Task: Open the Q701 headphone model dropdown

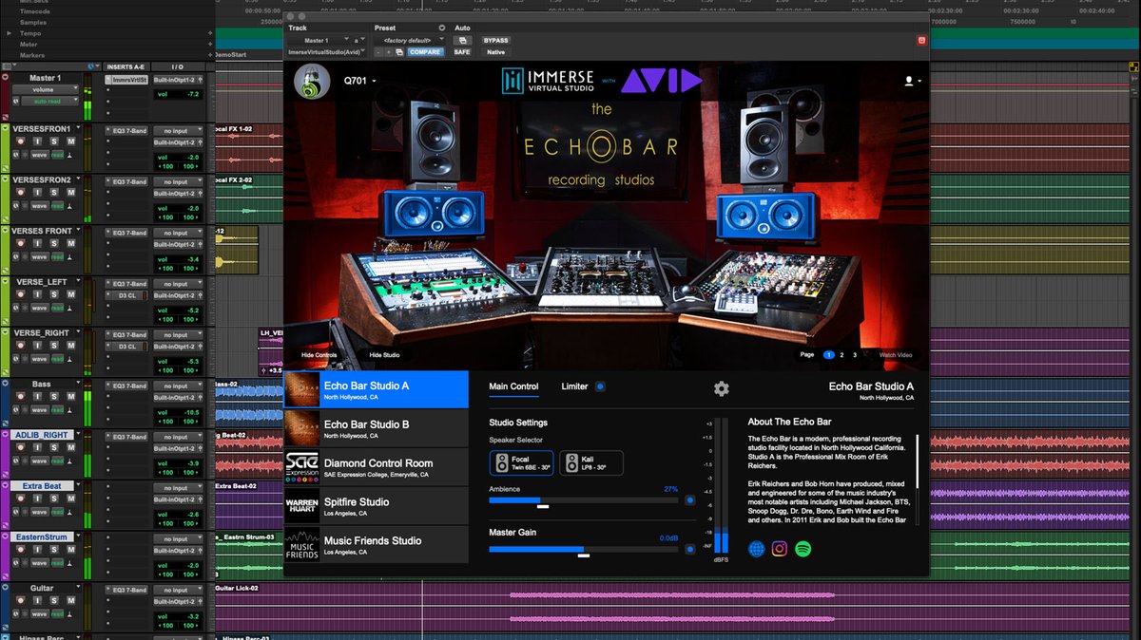Action: 358,81
